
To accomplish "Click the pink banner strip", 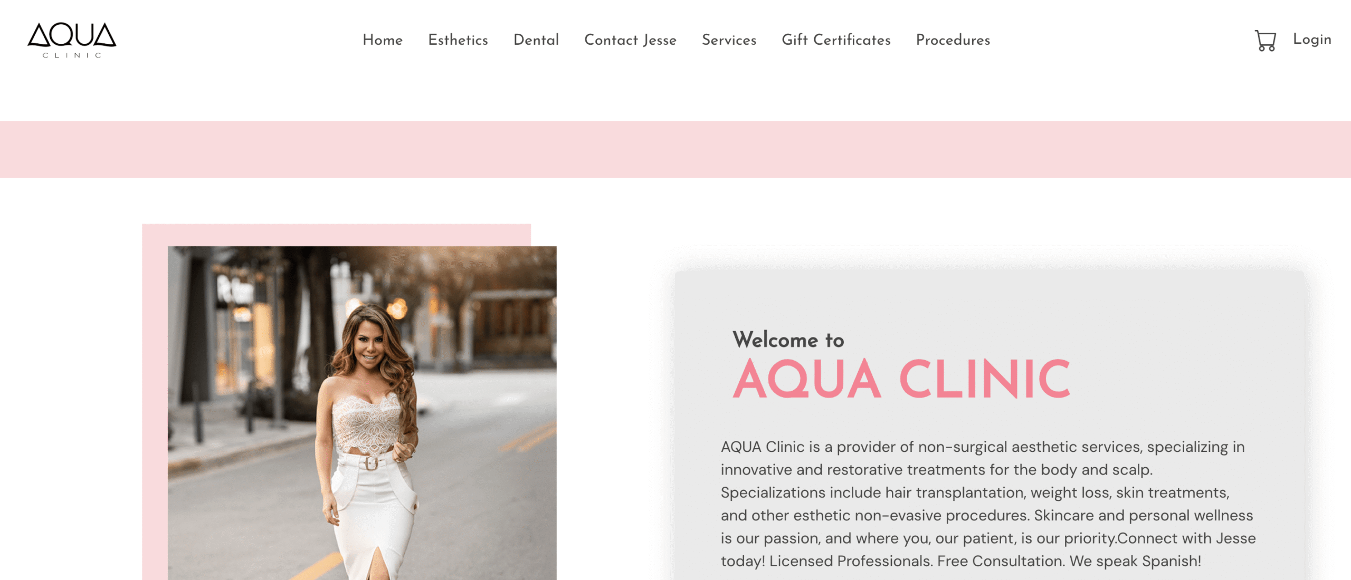I will pyautogui.click(x=675, y=149).
